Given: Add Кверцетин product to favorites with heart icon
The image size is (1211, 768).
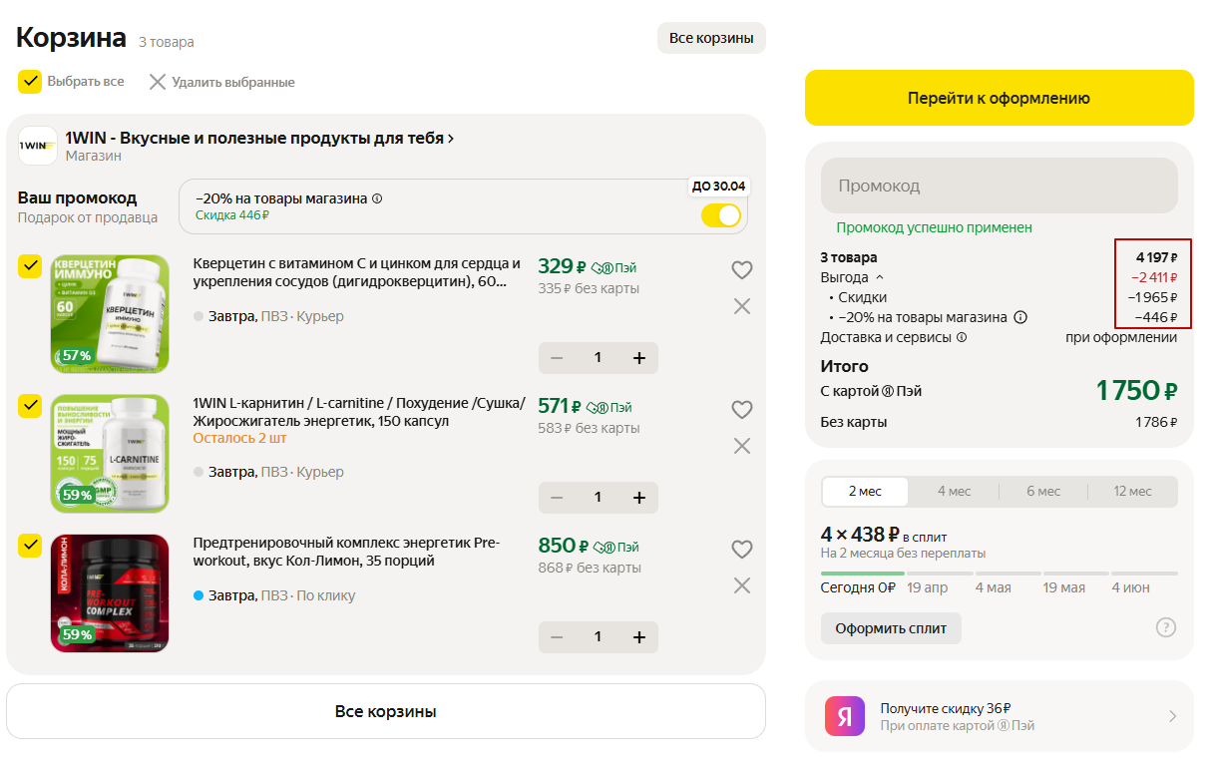Looking at the screenshot, I should point(741,270).
